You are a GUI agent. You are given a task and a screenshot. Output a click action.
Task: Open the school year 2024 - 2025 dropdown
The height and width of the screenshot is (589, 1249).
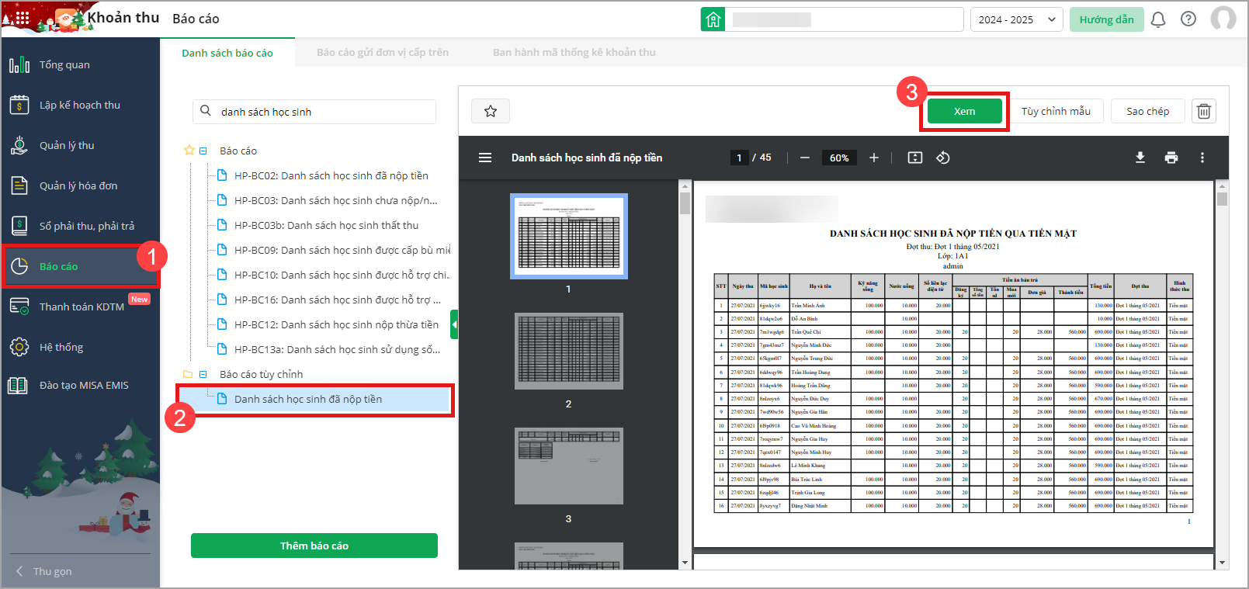tap(1017, 19)
